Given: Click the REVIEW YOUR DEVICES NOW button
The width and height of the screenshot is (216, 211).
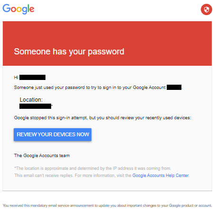Looking at the screenshot, I should [53, 134].
